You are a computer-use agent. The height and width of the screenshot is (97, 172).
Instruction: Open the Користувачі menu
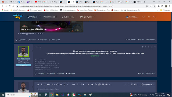(x=86, y=17)
